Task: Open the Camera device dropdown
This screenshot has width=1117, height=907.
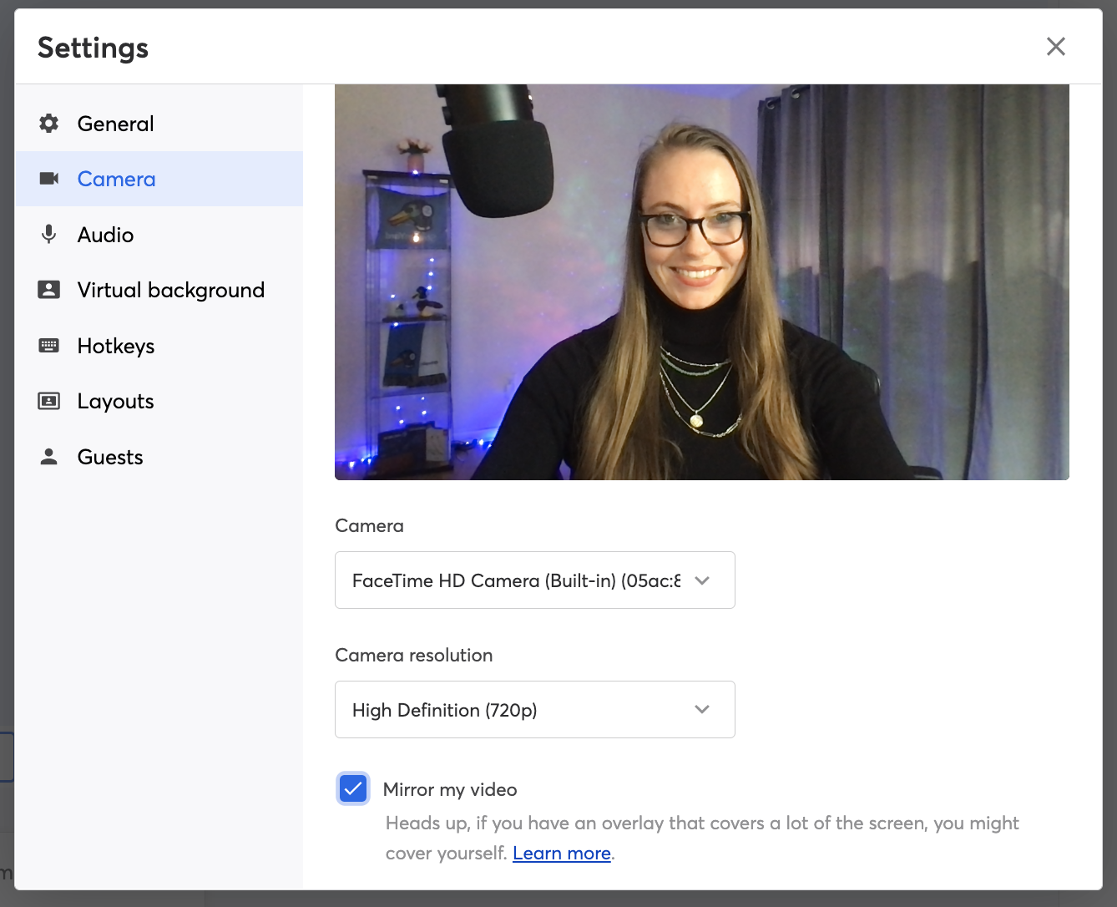Action: pyautogui.click(x=534, y=580)
